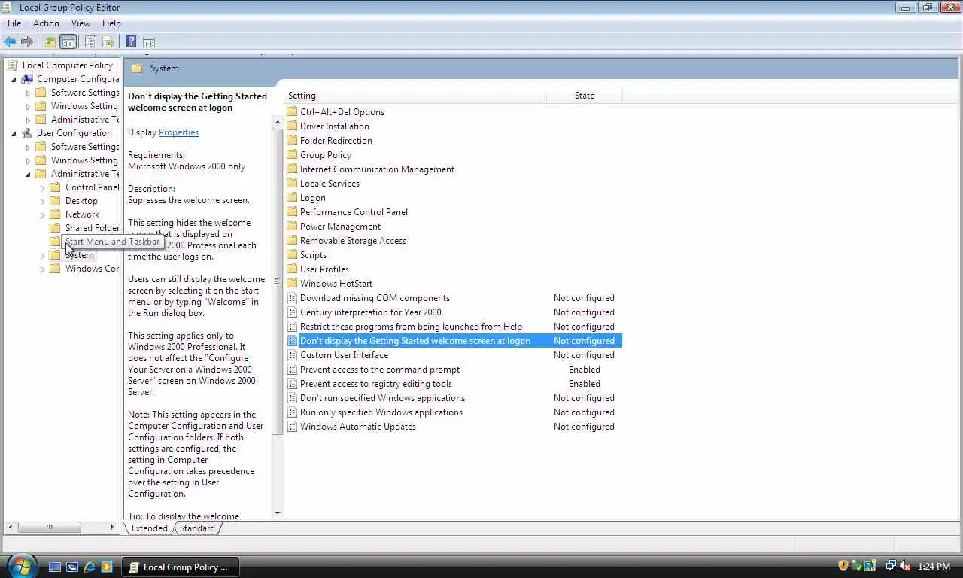
Task: Expand Software Settings under Computer Configuration
Action: point(28,93)
